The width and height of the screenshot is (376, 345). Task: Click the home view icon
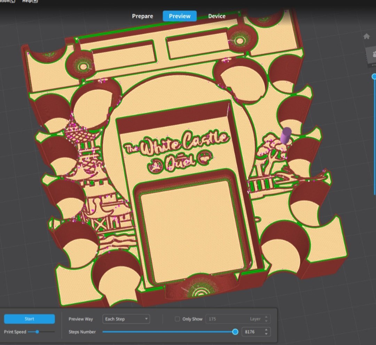coord(366,36)
